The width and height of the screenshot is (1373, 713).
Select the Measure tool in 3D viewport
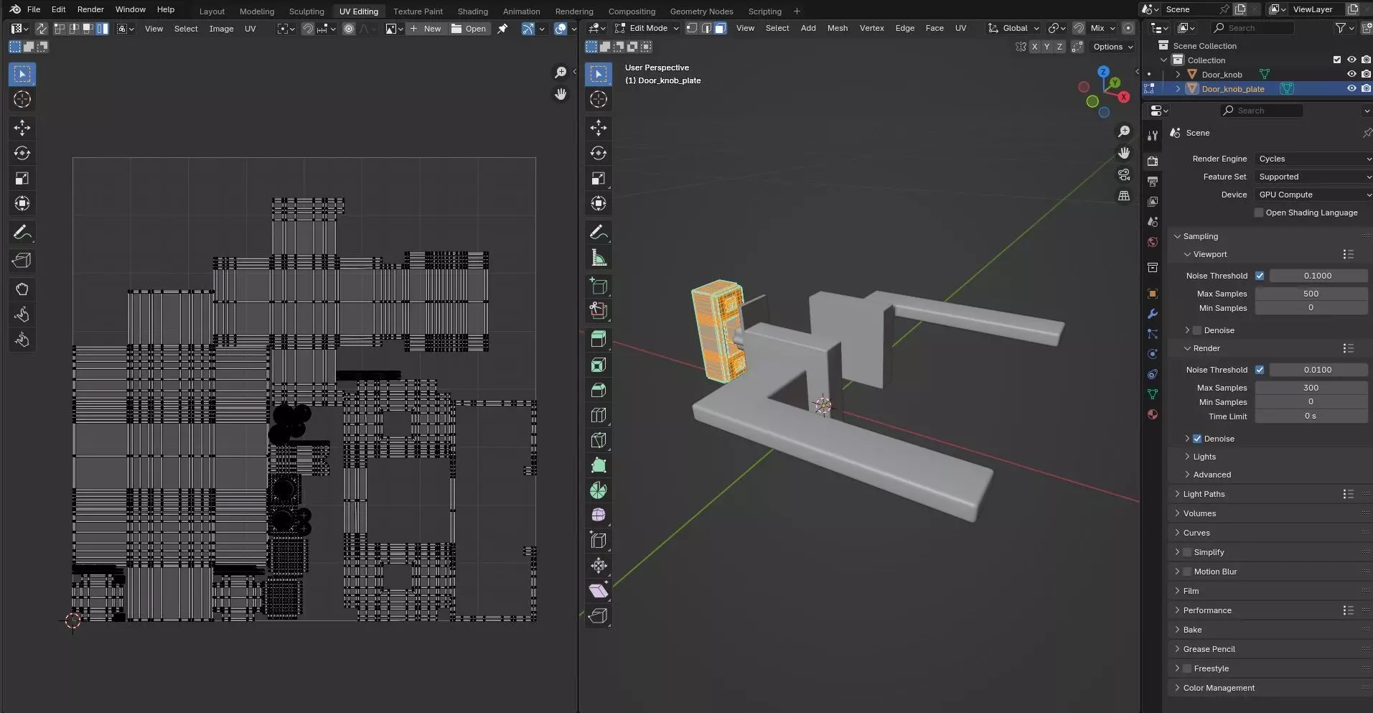[599, 258]
